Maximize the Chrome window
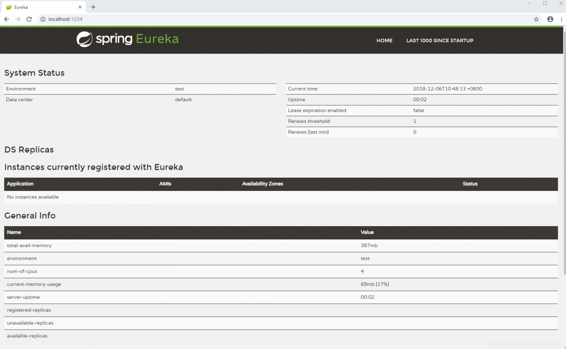Image resolution: width=566 pixels, height=349 pixels. [545, 4]
